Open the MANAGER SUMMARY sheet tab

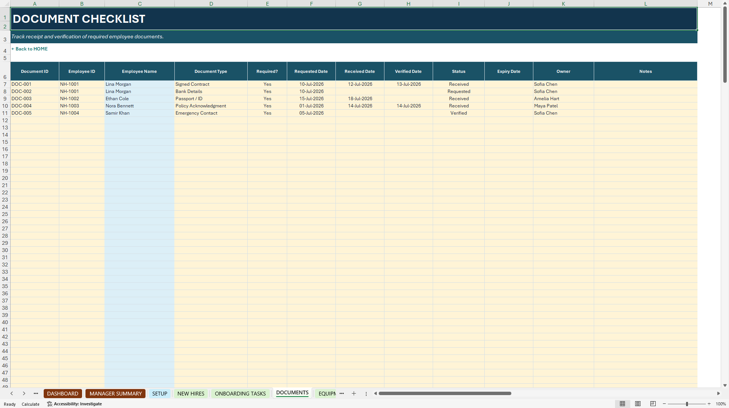click(115, 394)
